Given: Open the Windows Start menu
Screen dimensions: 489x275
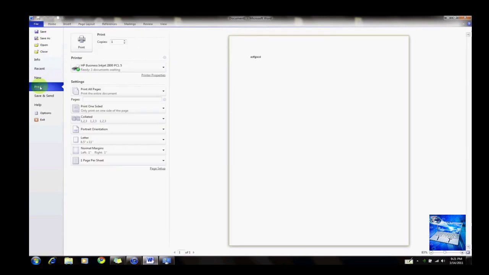Looking at the screenshot, I should tap(36, 261).
